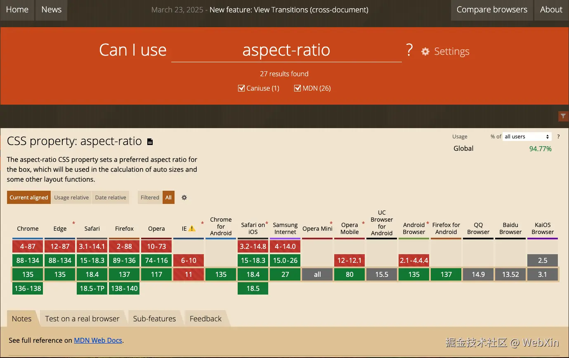569x358 pixels.
Task: Click the Chrome column header
Action: pyautogui.click(x=28, y=229)
